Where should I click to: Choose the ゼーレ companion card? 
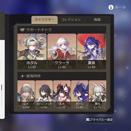(x=80, y=95)
